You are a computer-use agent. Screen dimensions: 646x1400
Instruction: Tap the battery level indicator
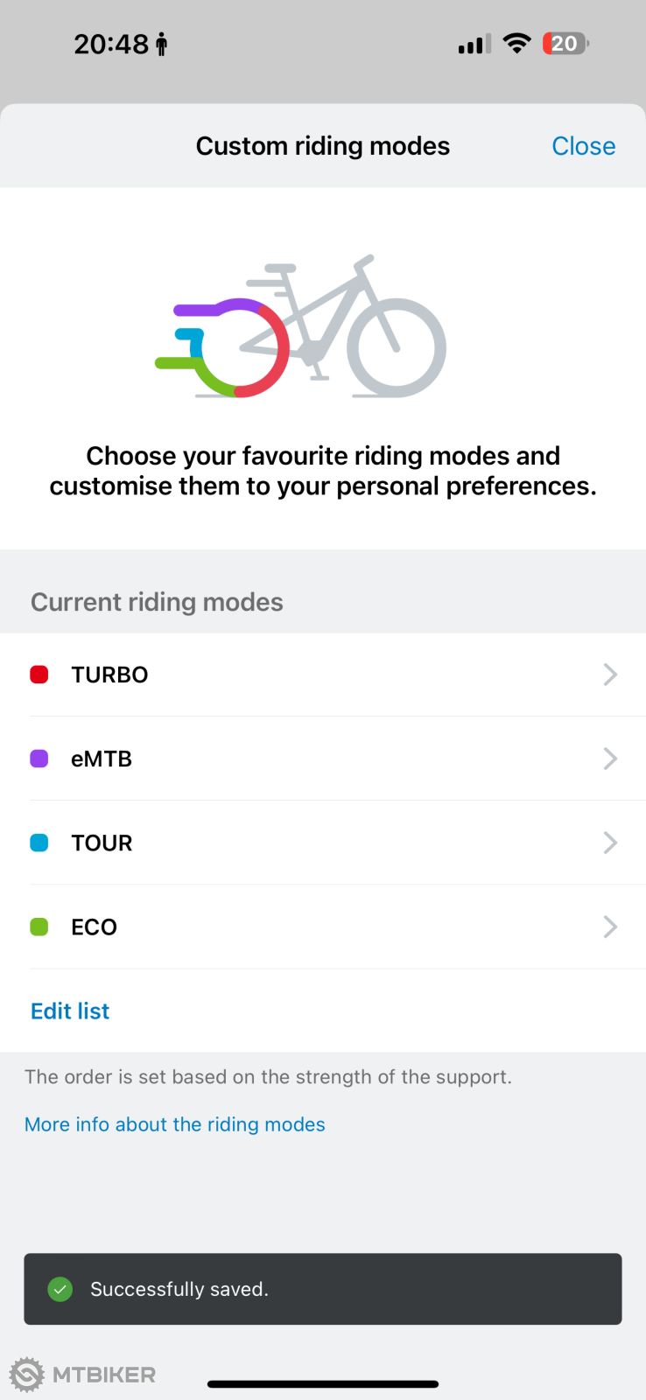click(x=565, y=44)
